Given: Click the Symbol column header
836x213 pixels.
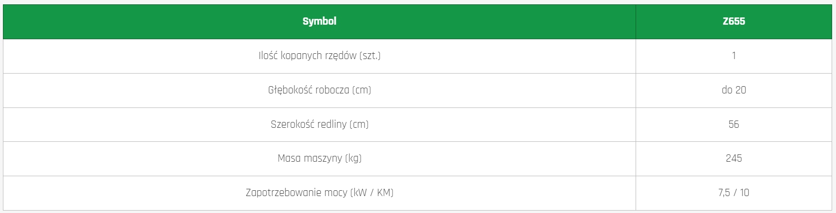Looking at the screenshot, I should coord(319,21).
